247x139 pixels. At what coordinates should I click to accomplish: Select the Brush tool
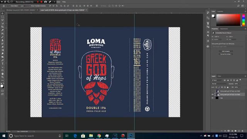[2, 37]
